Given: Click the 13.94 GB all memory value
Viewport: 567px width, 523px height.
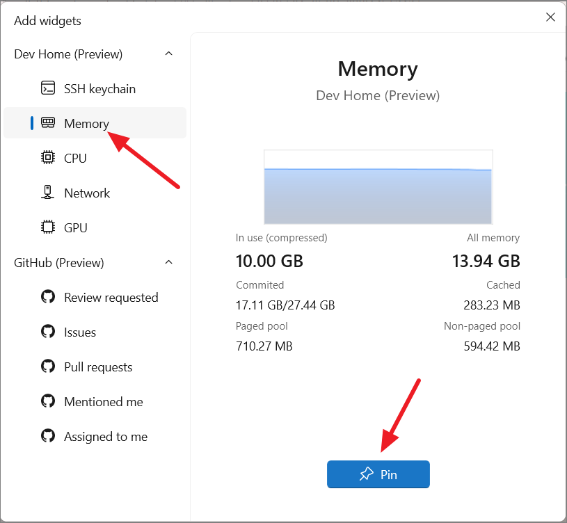Looking at the screenshot, I should point(486,261).
